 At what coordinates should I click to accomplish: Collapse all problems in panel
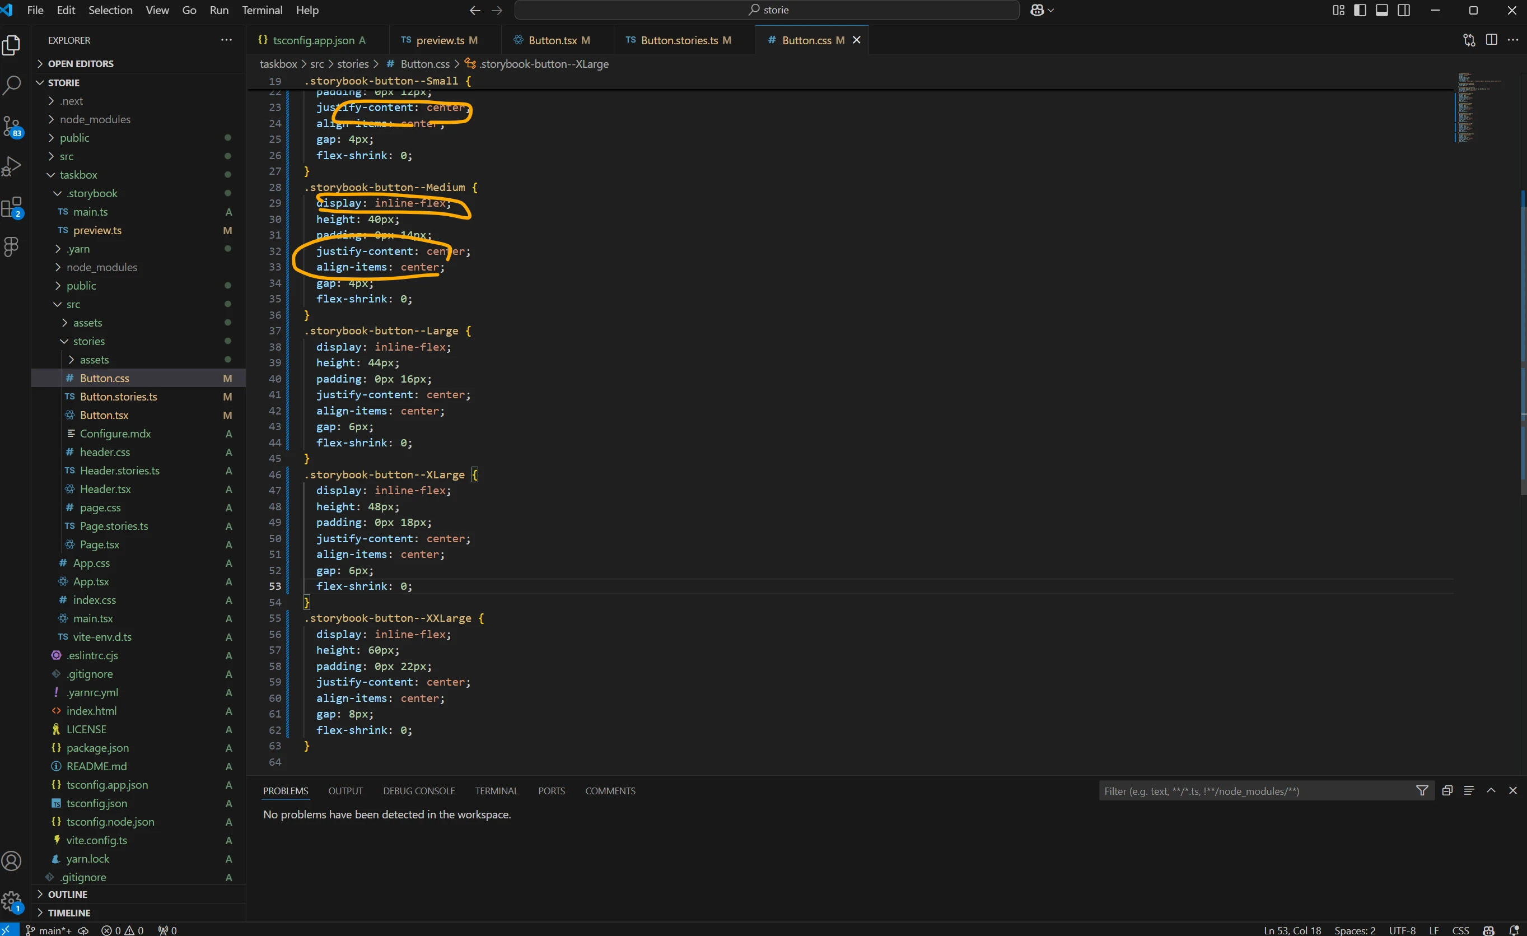(x=1447, y=790)
